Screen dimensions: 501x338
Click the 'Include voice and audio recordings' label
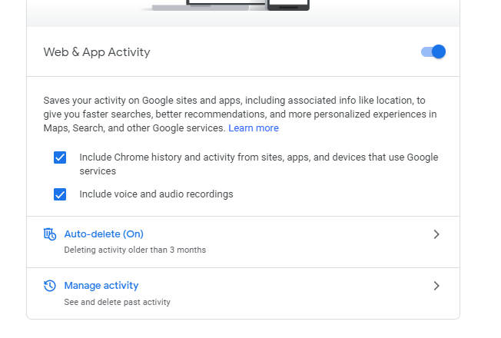156,194
